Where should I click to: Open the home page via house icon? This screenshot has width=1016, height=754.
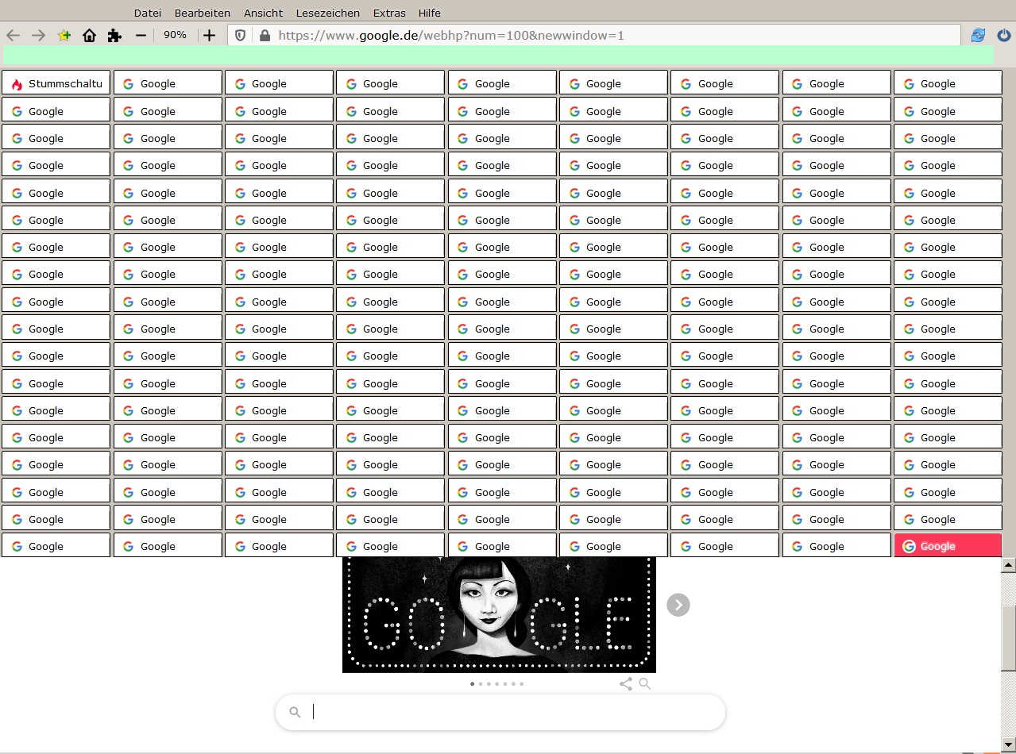pyautogui.click(x=90, y=35)
